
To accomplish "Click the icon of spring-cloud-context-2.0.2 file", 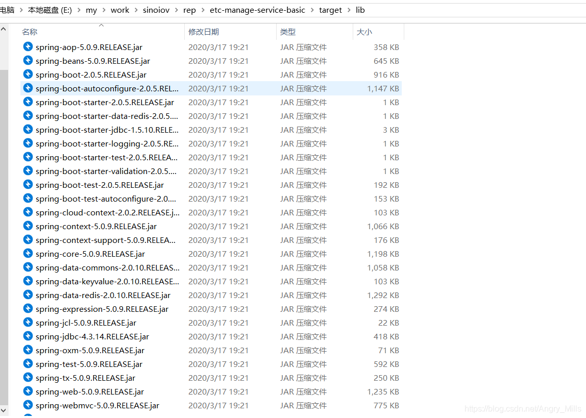I will point(28,212).
